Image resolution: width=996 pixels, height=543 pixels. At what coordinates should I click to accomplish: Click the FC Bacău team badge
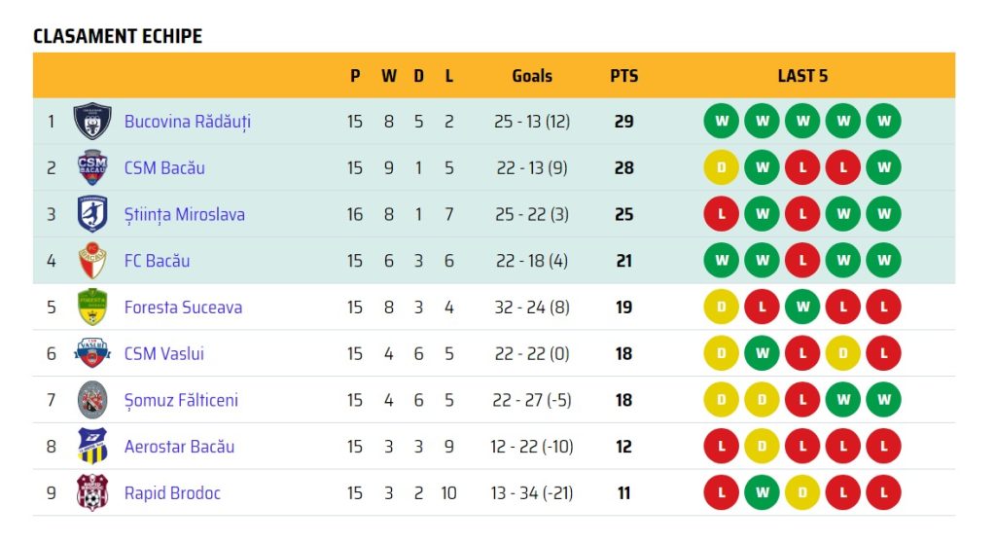[x=92, y=261]
